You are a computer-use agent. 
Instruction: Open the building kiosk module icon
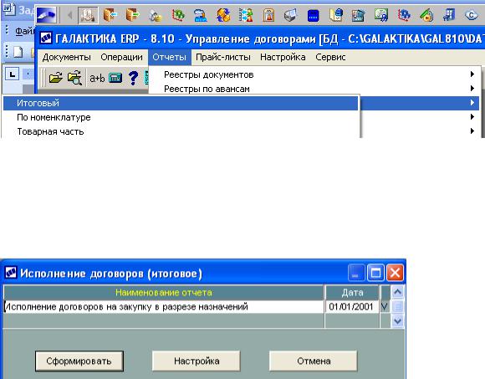268,15
